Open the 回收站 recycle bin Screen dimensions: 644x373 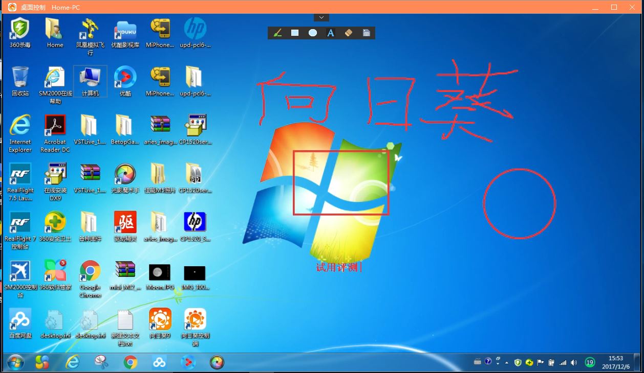20,82
